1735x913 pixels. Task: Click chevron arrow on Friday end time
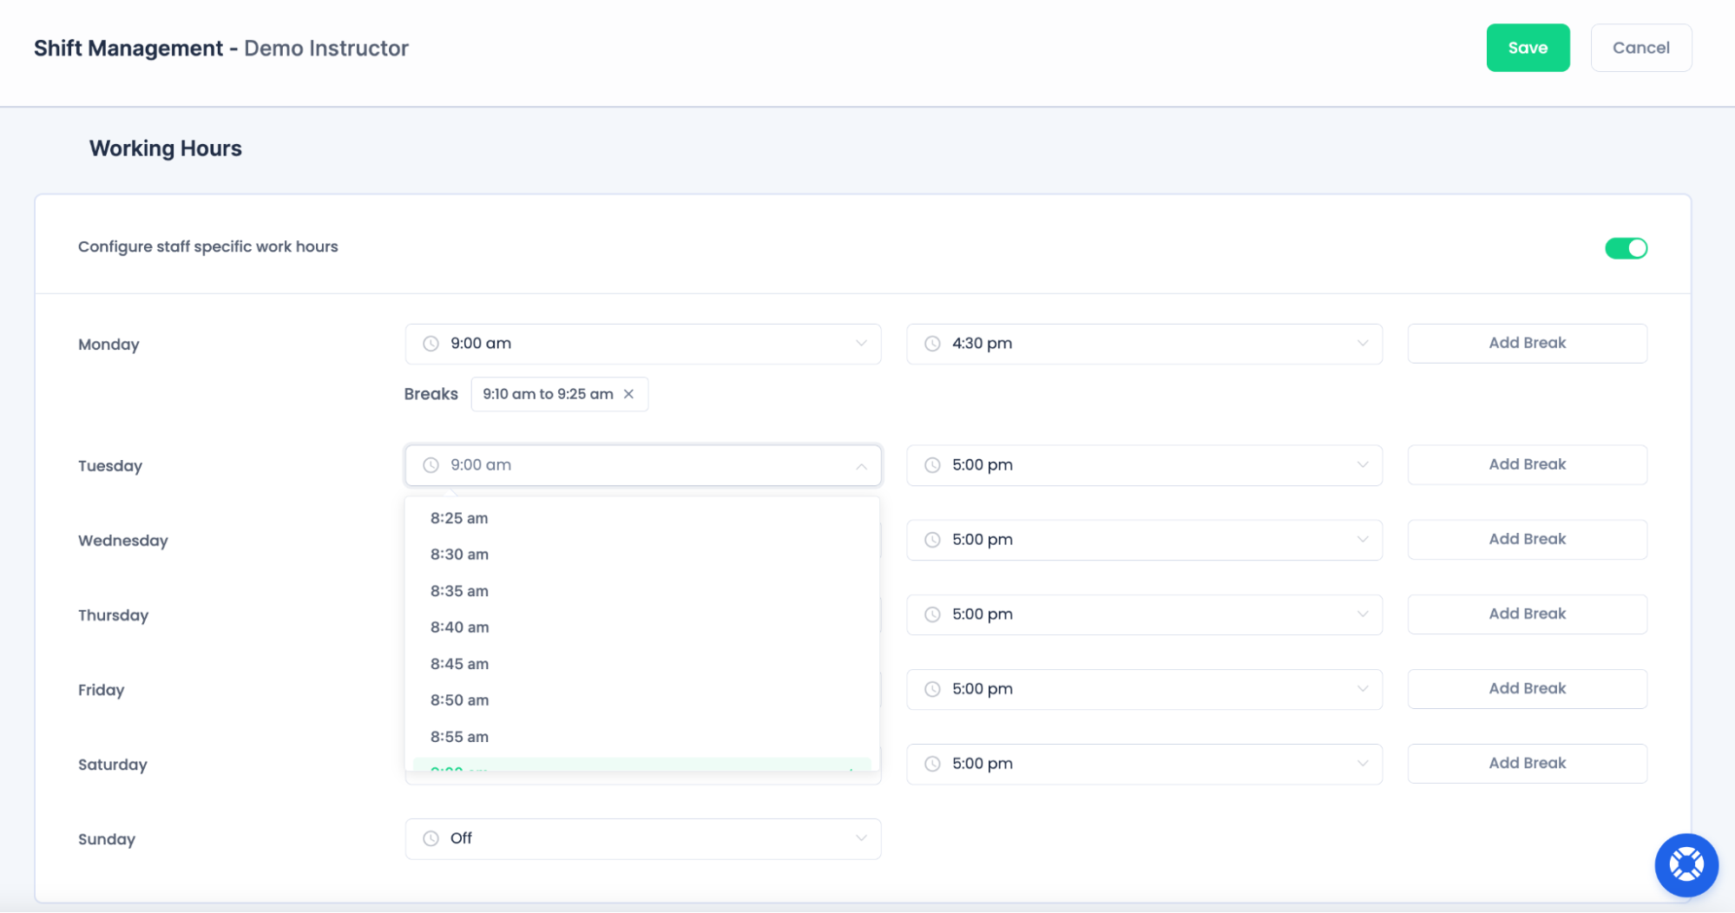click(1362, 689)
